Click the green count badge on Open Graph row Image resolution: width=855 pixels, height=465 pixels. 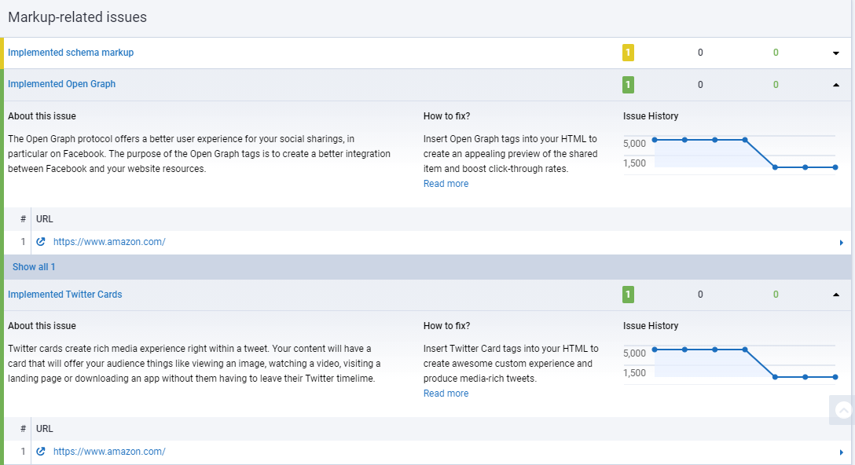628,84
